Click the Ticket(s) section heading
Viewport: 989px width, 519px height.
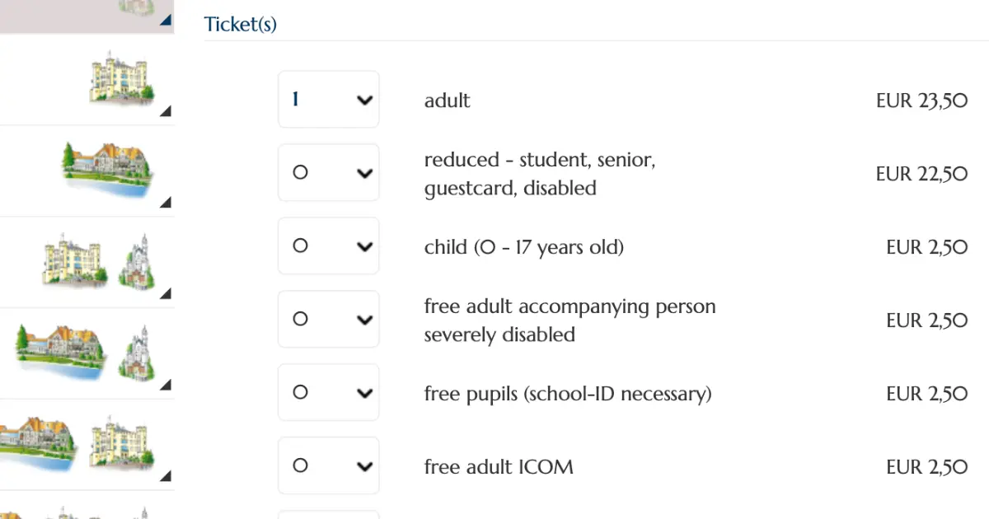click(x=241, y=25)
